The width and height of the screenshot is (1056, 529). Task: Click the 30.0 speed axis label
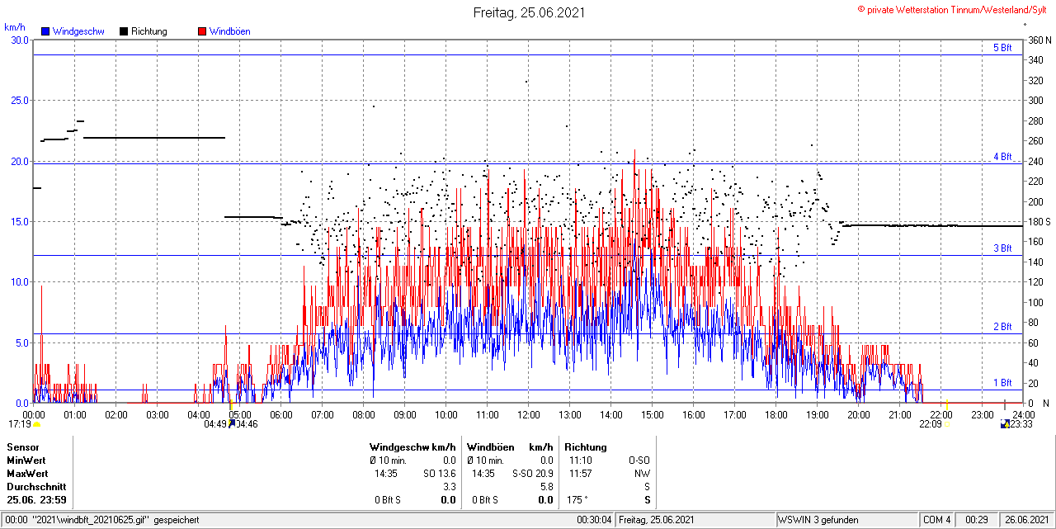20,40
